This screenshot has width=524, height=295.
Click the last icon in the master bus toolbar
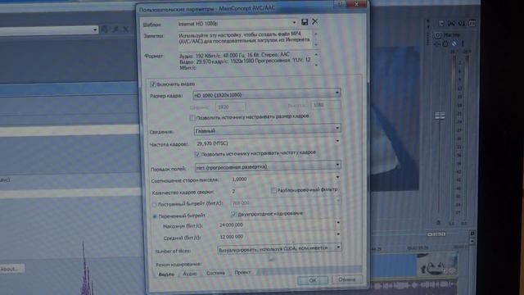[x=472, y=24]
